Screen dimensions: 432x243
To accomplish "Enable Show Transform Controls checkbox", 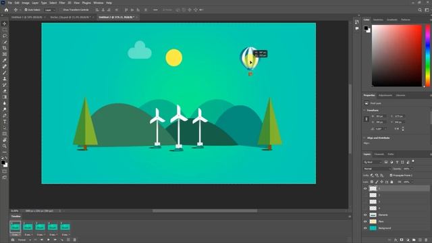I will click(61, 10).
